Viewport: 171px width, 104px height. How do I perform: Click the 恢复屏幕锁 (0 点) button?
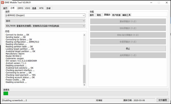click(x=128, y=42)
